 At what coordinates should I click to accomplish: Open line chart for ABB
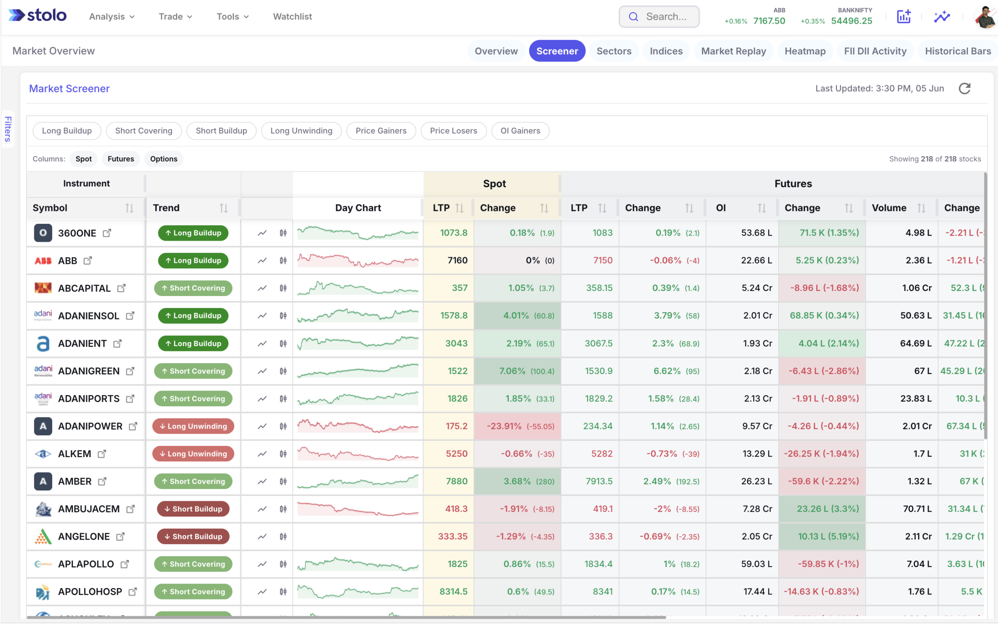click(x=262, y=261)
